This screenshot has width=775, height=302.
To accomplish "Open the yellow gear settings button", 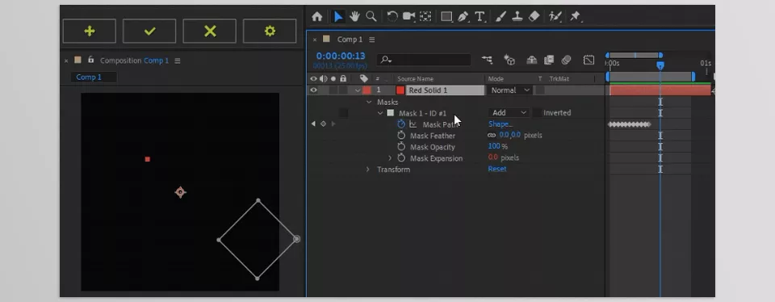I will pos(270,31).
